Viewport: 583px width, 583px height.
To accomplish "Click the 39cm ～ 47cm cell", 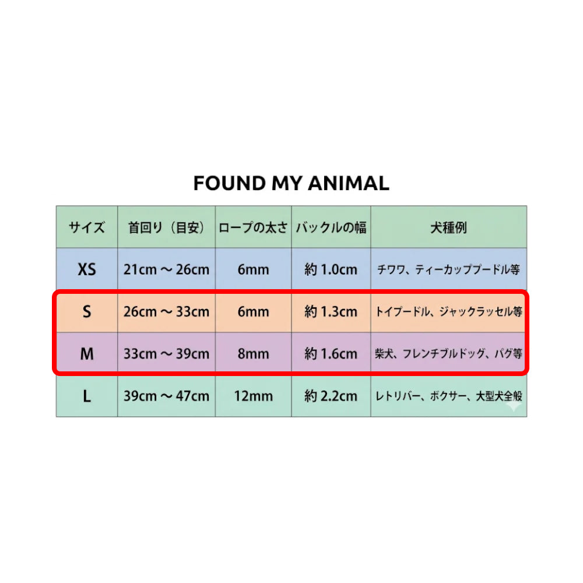I will [x=166, y=396].
